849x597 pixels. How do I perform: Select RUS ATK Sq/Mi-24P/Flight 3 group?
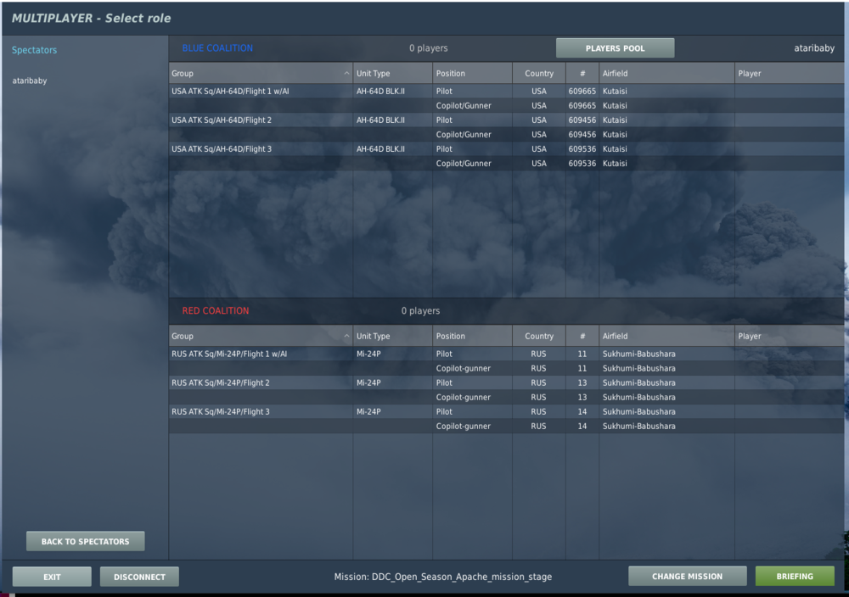221,411
